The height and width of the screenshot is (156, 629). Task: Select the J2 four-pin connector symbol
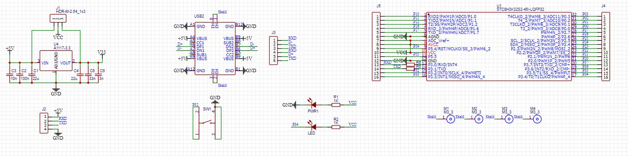[x=44, y=124]
